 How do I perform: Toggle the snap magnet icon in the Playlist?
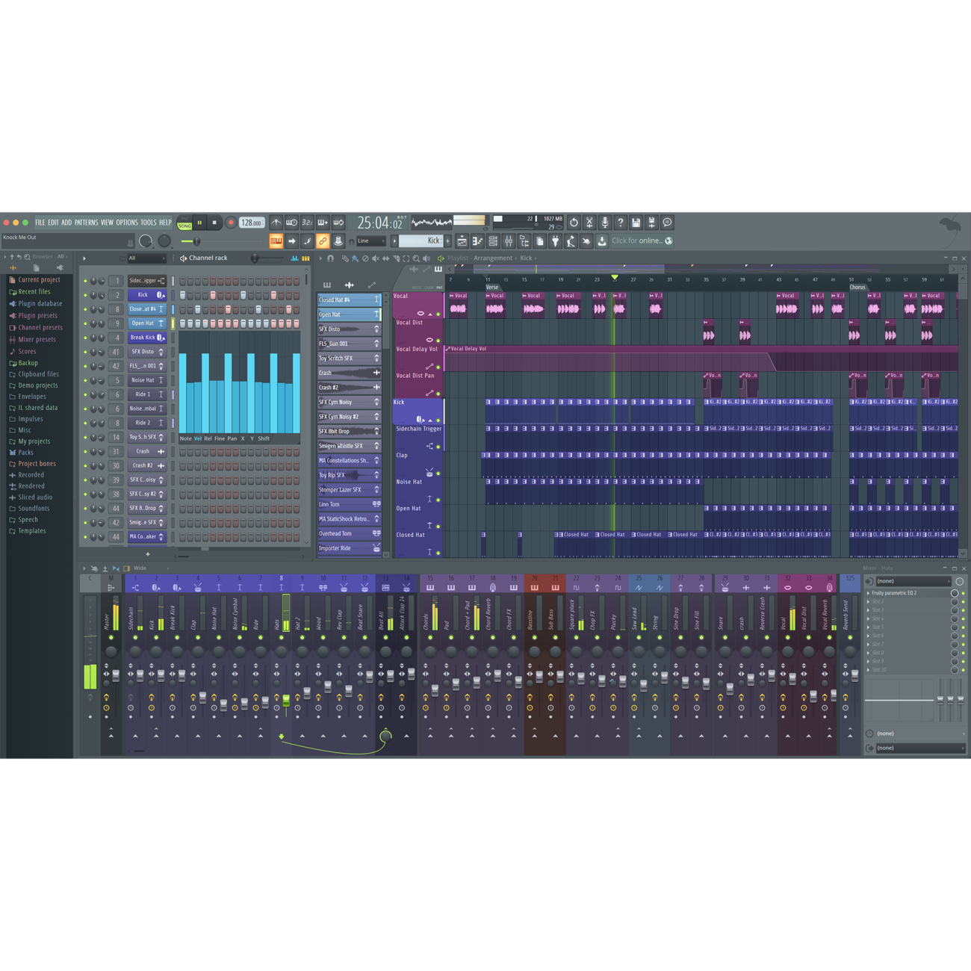pos(331,258)
